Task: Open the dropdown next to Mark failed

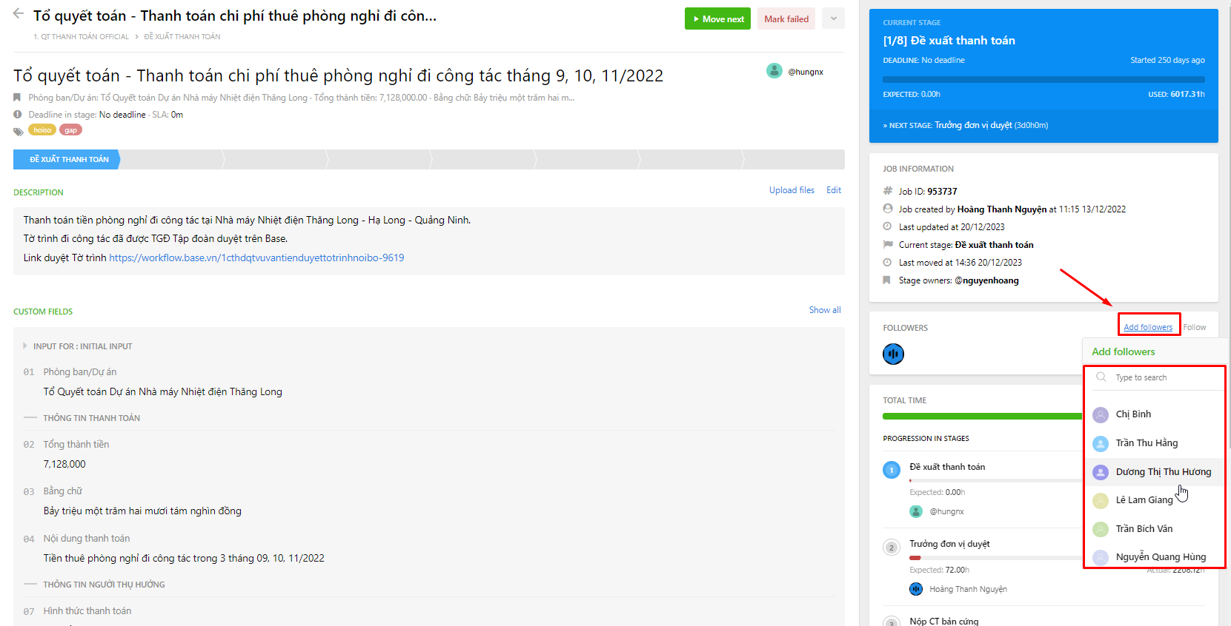Action: tap(833, 19)
